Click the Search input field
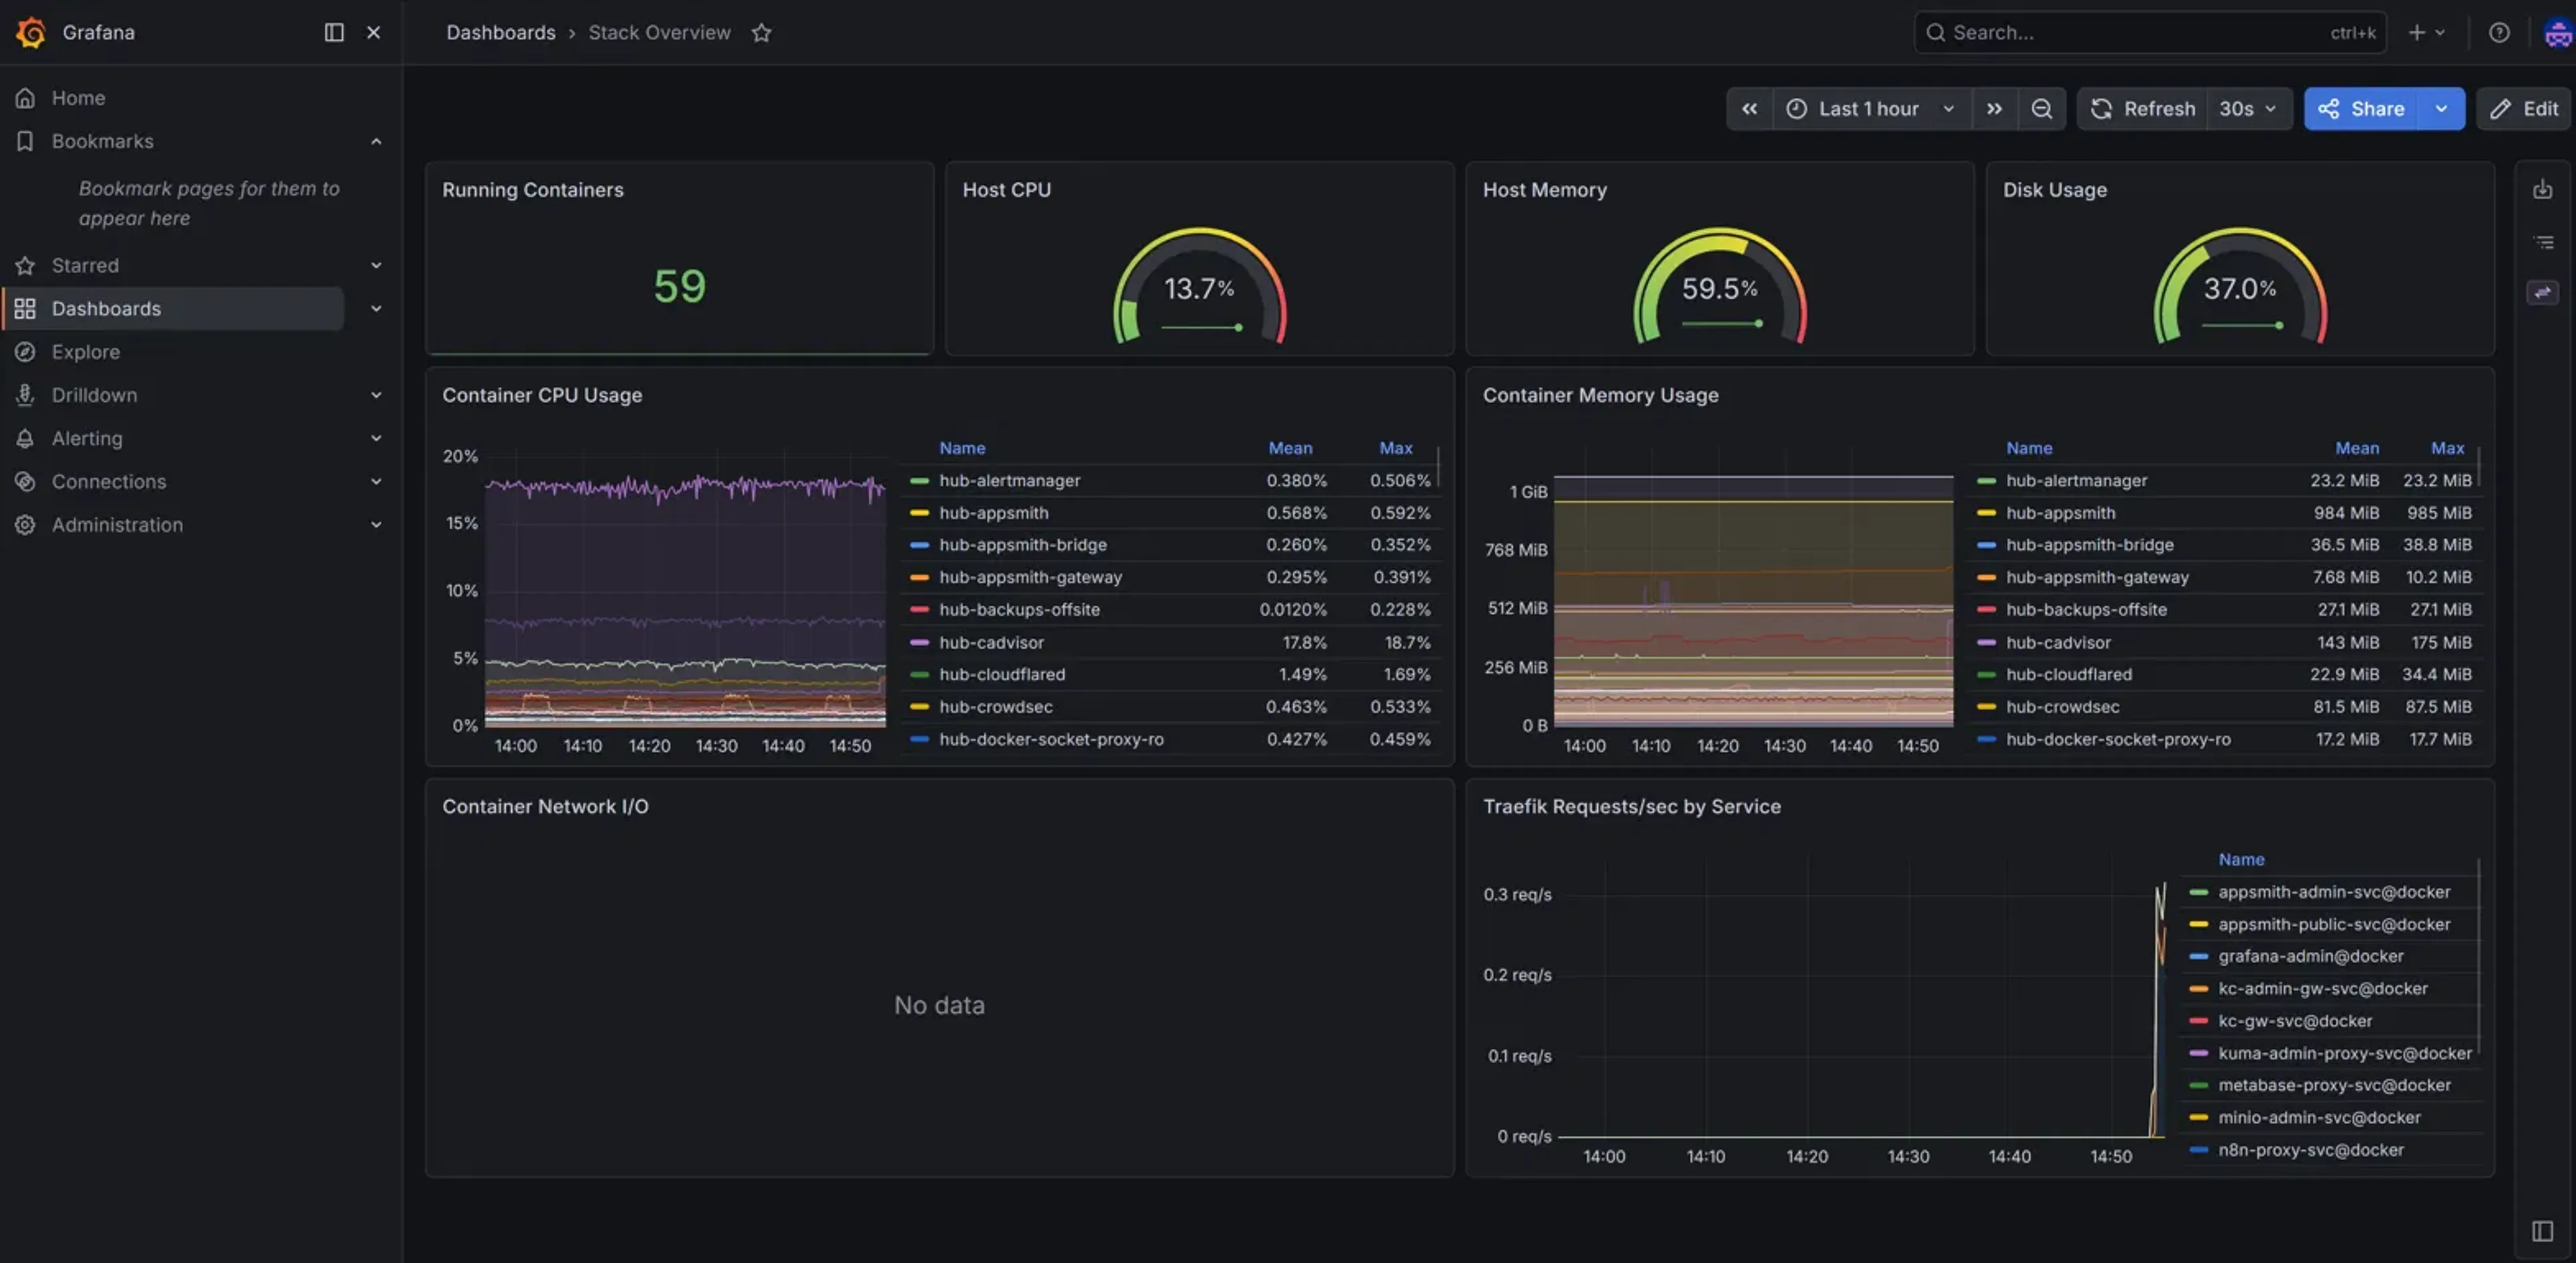 (2150, 32)
